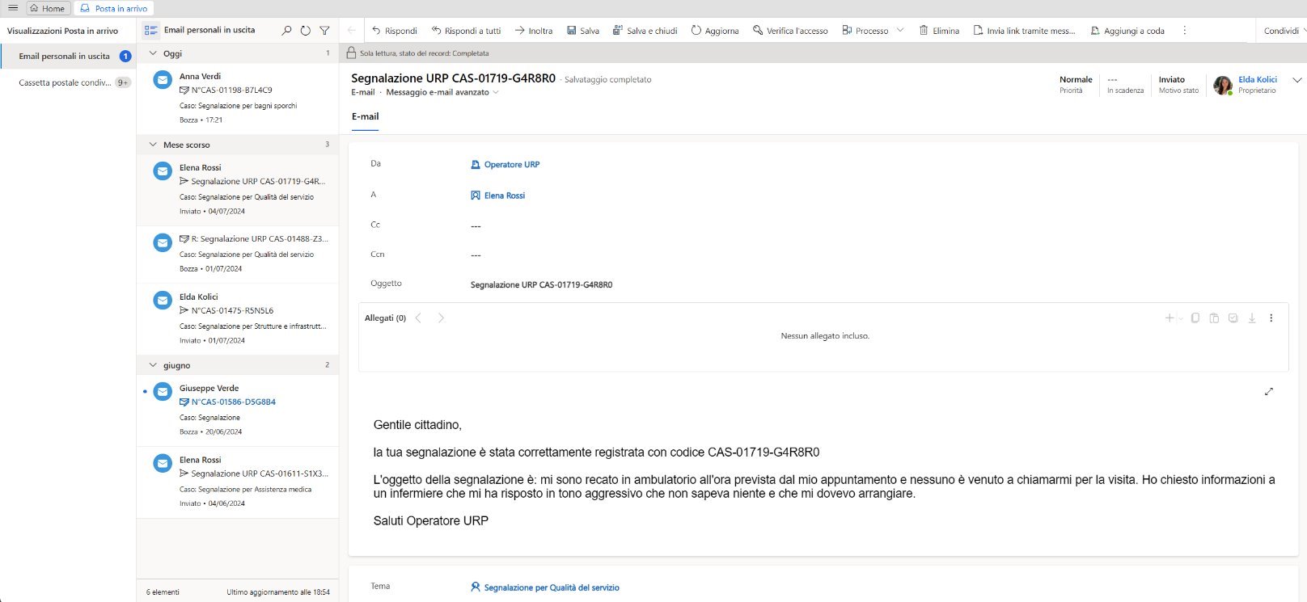This screenshot has height=602, width=1307.
Task: Click Inoltra to forward email
Action: tap(534, 31)
